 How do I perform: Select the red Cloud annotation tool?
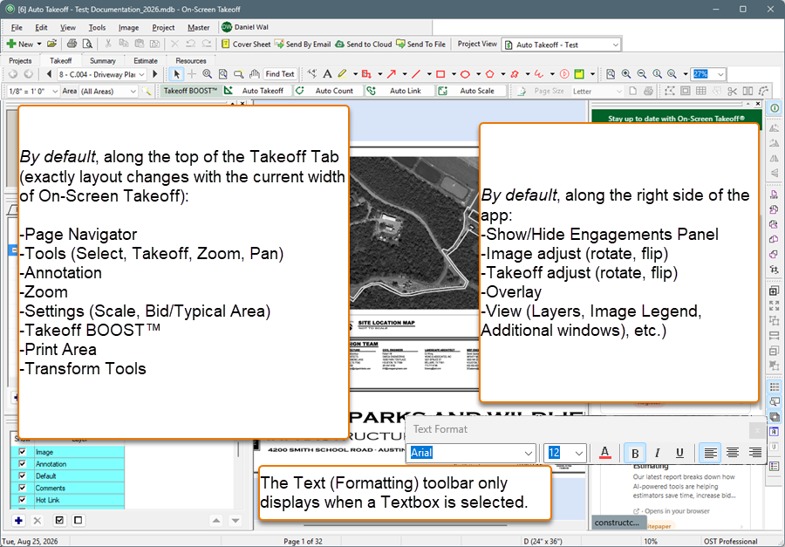point(514,74)
